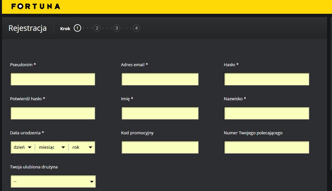332x191 pixels.
Task: Focus the Kod promocyjny field
Action: tap(160, 147)
